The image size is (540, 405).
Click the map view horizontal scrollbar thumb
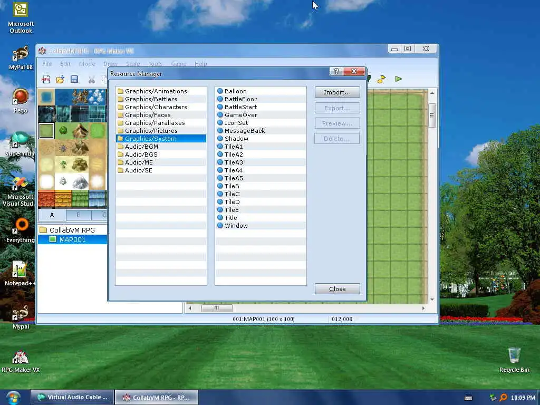tap(217, 308)
